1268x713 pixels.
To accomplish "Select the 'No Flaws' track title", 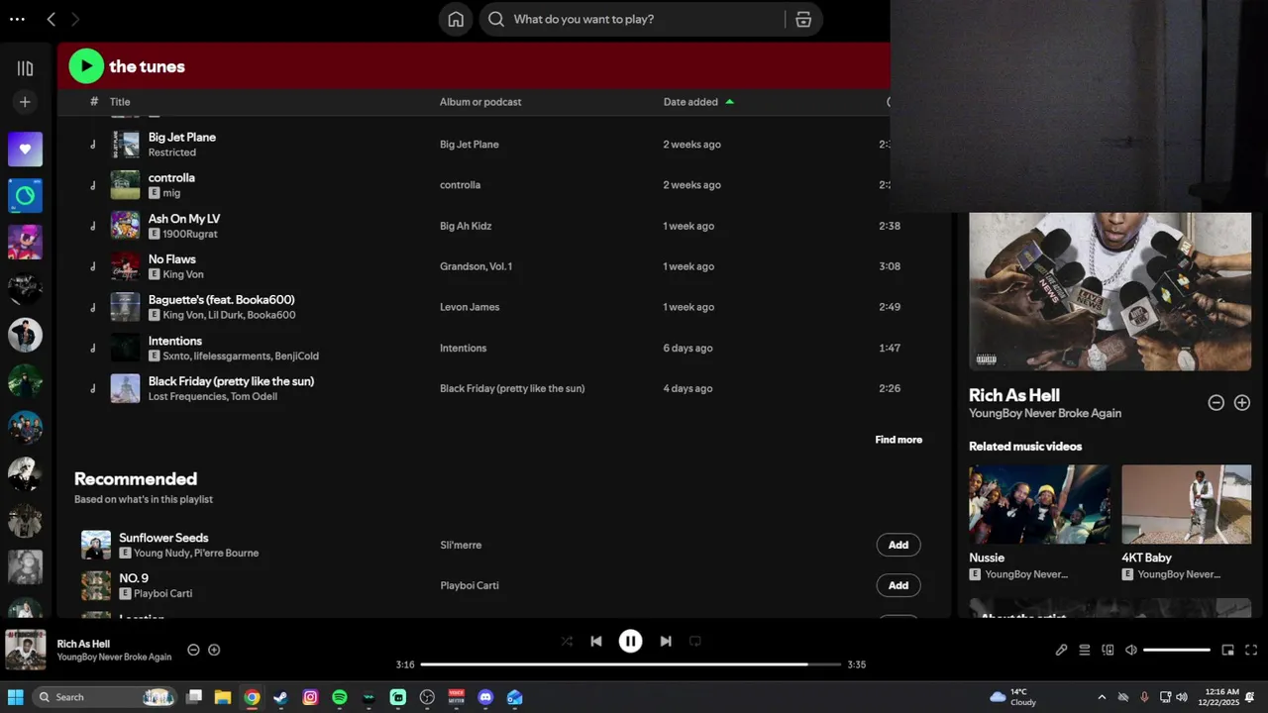I will point(172,258).
